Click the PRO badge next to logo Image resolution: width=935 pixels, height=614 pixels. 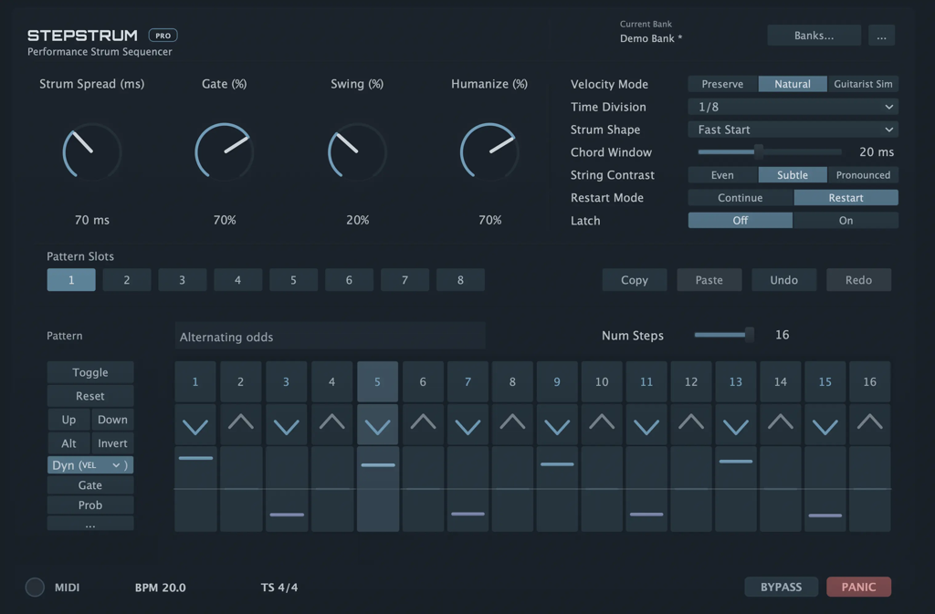pos(163,36)
